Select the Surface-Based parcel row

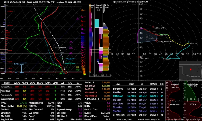click(41, 87)
